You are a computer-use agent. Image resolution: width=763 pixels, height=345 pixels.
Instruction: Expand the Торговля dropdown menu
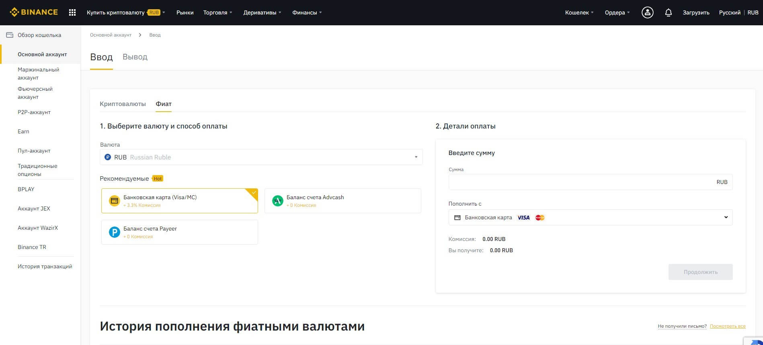(x=217, y=12)
